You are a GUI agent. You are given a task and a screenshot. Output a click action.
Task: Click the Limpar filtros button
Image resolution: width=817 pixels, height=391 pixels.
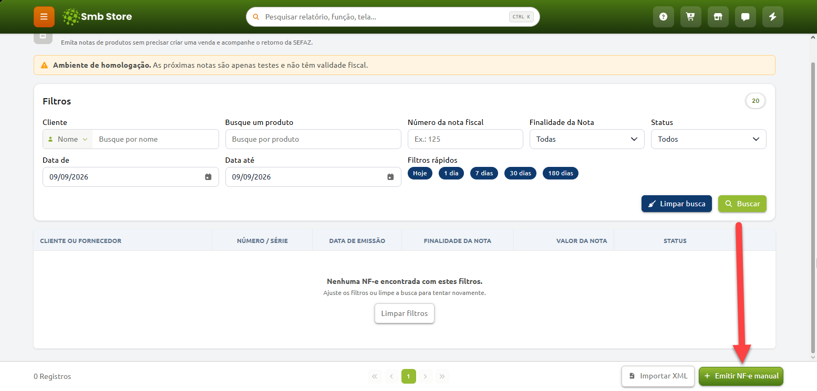405,313
